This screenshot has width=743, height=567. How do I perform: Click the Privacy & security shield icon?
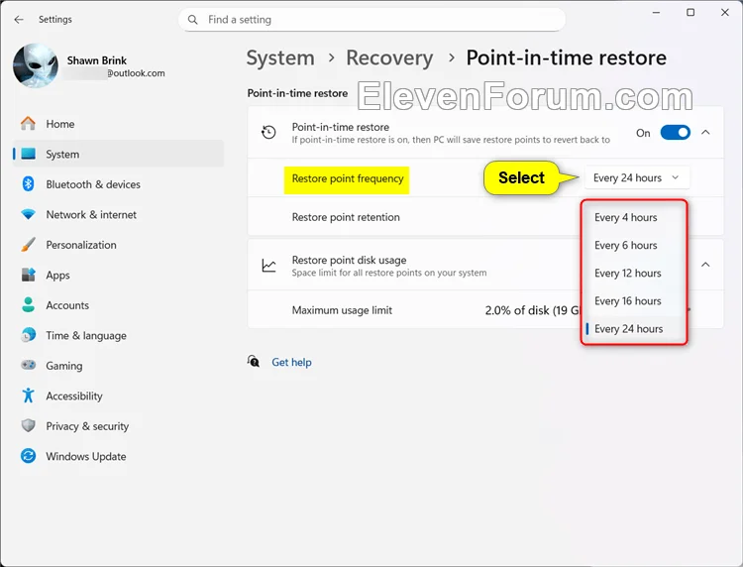click(x=28, y=425)
